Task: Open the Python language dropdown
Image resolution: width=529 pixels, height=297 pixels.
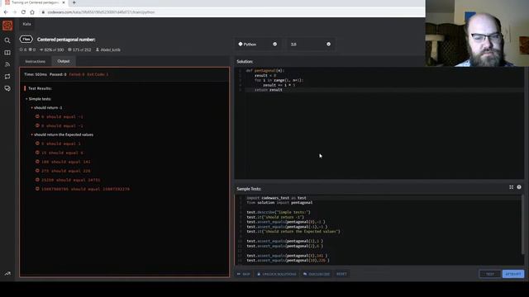Action: tap(258, 44)
